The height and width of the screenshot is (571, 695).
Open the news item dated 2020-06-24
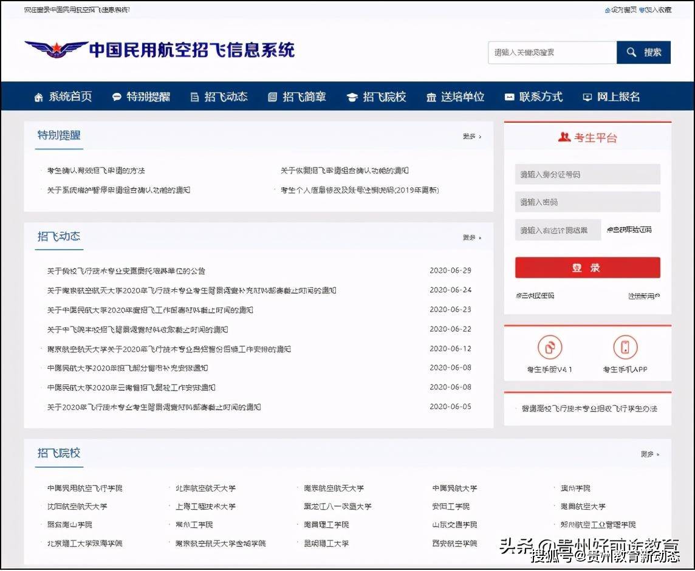pos(191,290)
